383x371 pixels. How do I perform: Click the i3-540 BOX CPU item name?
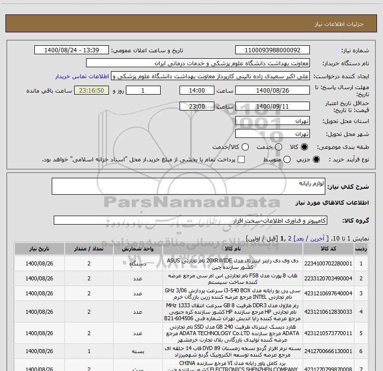tap(233, 293)
